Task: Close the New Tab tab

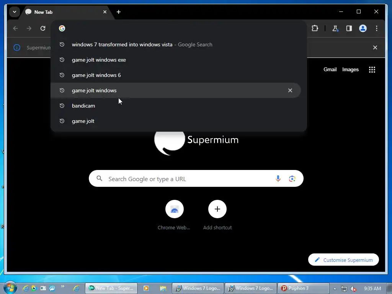Action: pyautogui.click(x=105, y=12)
